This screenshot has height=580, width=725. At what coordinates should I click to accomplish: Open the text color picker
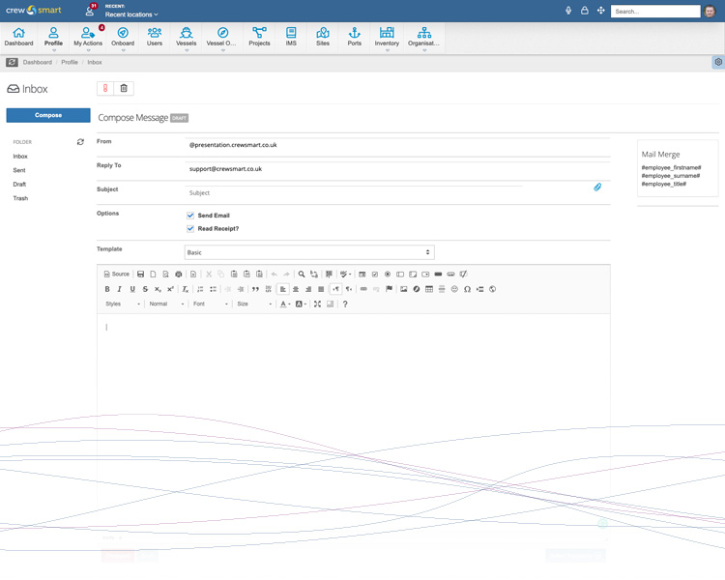click(285, 304)
